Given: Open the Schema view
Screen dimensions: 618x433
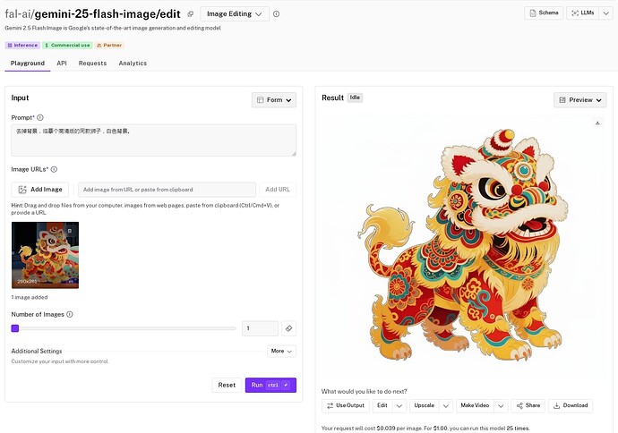Looking at the screenshot, I should click(x=544, y=13).
